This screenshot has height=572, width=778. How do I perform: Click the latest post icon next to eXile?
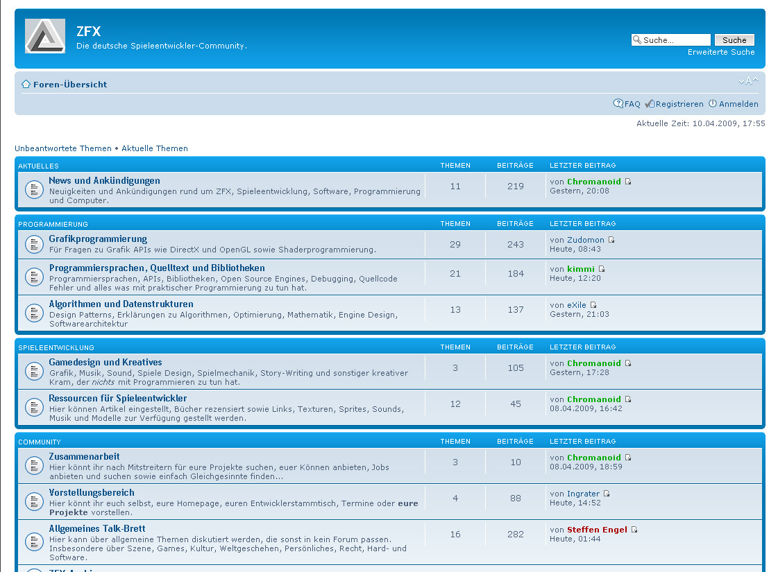tap(593, 305)
